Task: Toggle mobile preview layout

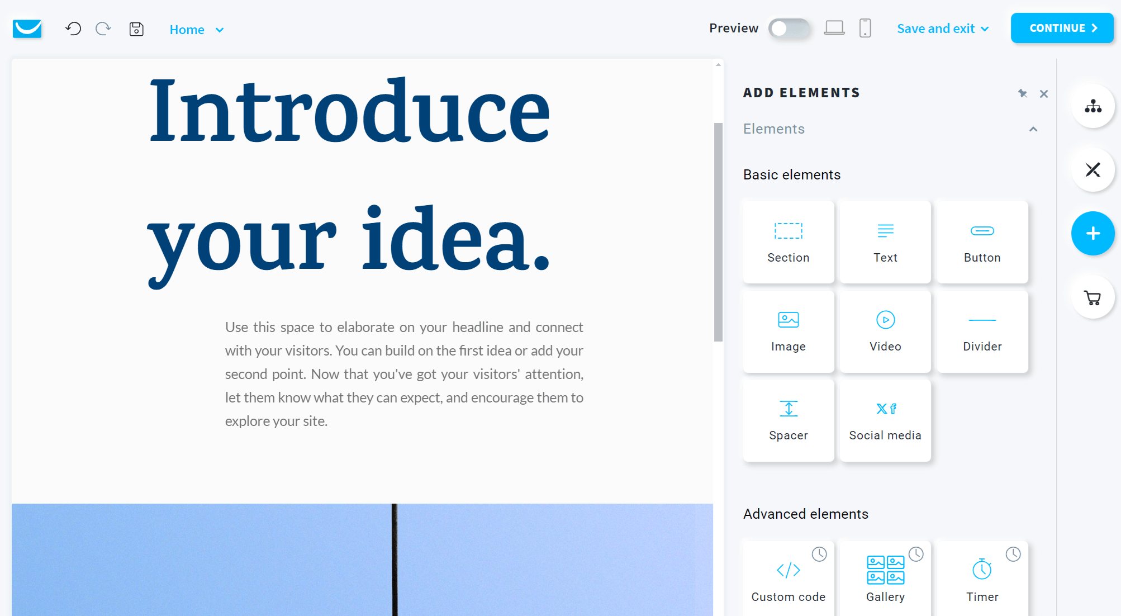Action: tap(865, 29)
